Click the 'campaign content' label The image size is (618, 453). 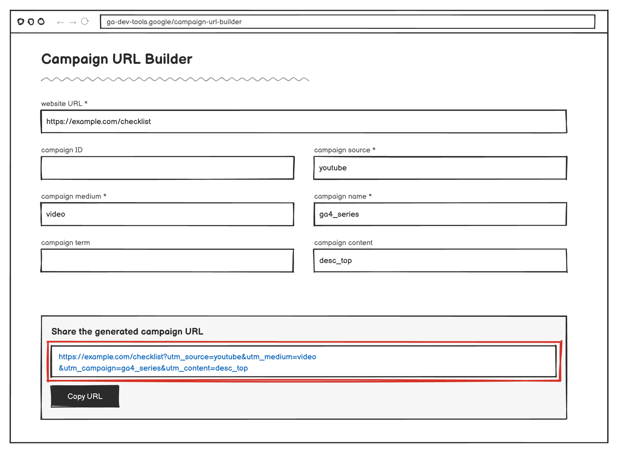(x=343, y=243)
